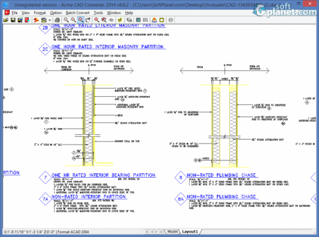
Task: Click the Save floppy disk icon
Action: pos(13,20)
